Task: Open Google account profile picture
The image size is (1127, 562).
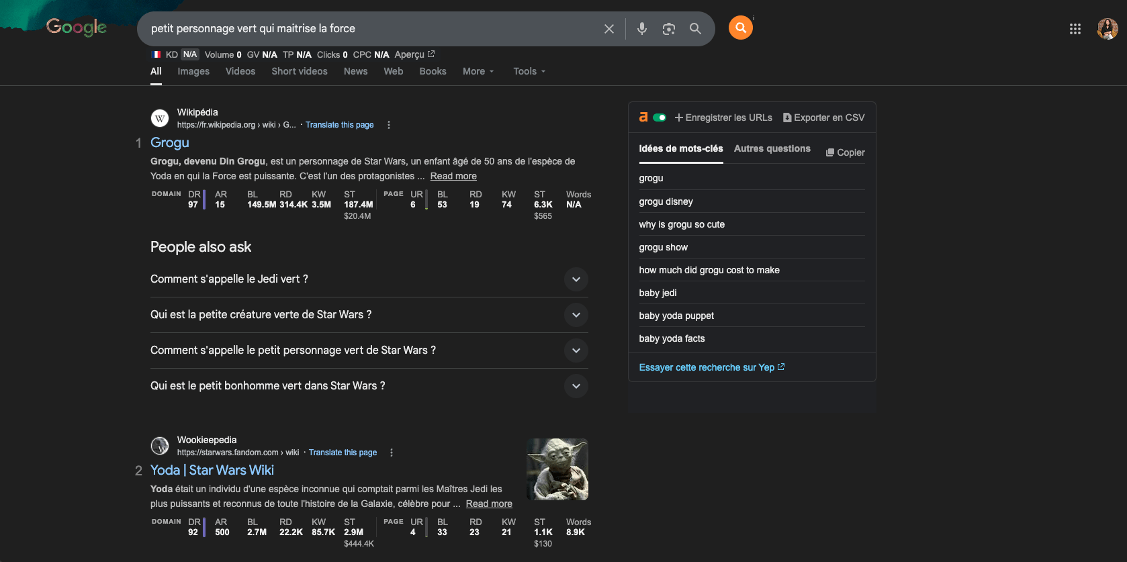Action: (1108, 28)
